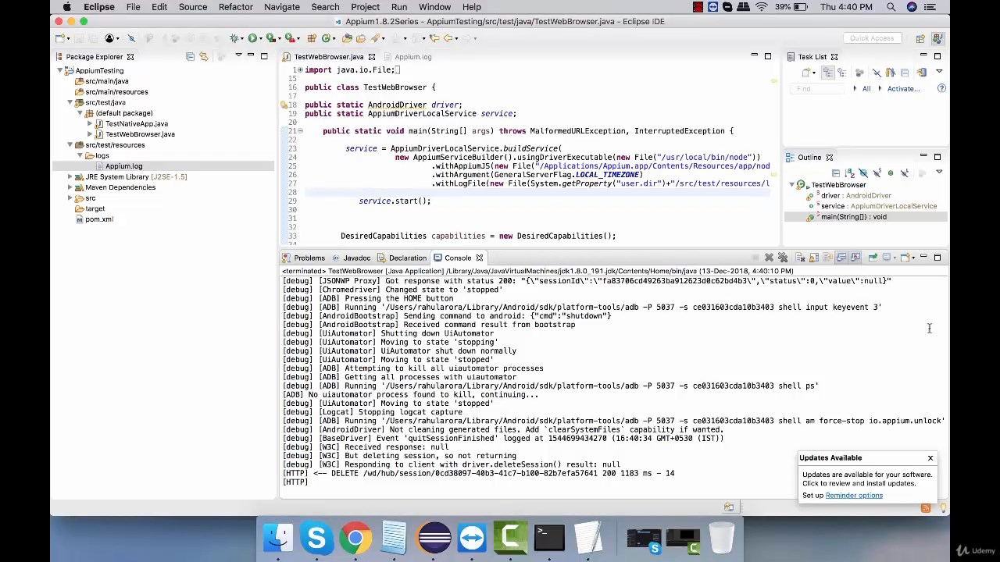Viewport: 1000px width, 562px height.
Task: Click the Categorized view icon in Task List
Action: [828, 73]
